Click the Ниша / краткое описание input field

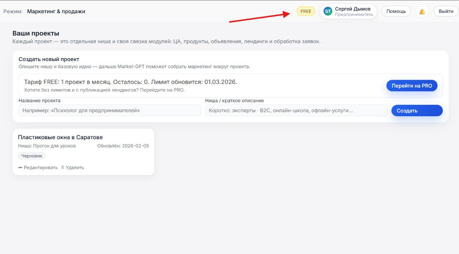(296, 110)
